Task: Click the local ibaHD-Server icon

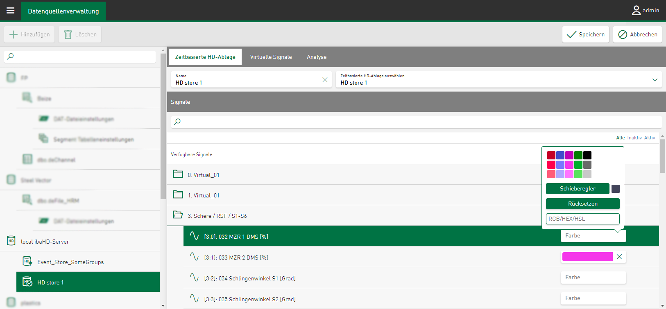Action: tap(11, 241)
